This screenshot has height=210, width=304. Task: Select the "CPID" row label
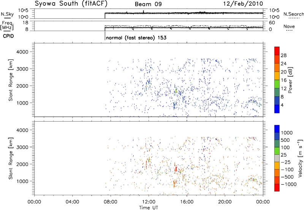tap(8, 36)
